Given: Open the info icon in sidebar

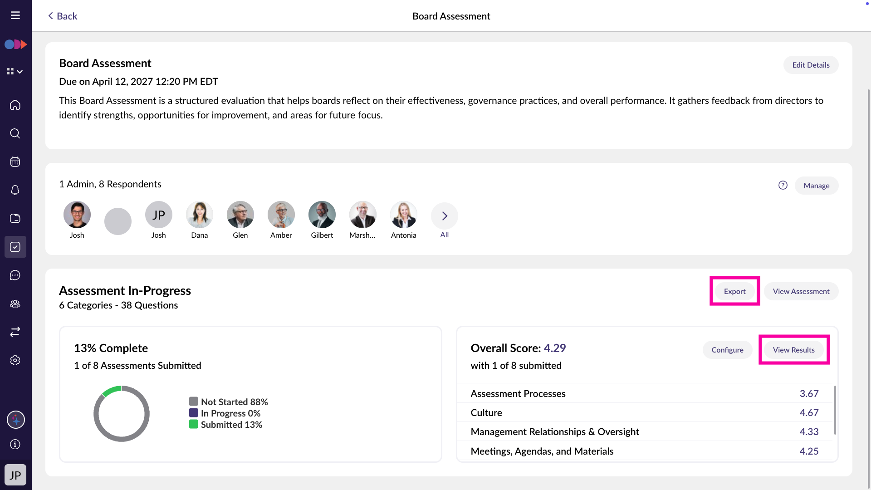Looking at the screenshot, I should (15, 444).
